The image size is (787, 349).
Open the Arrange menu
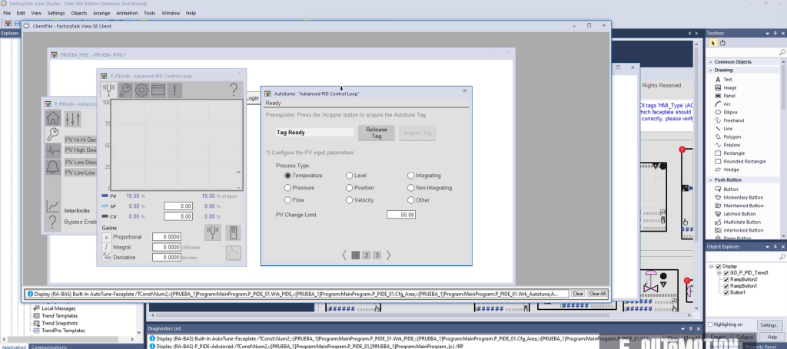tap(103, 13)
